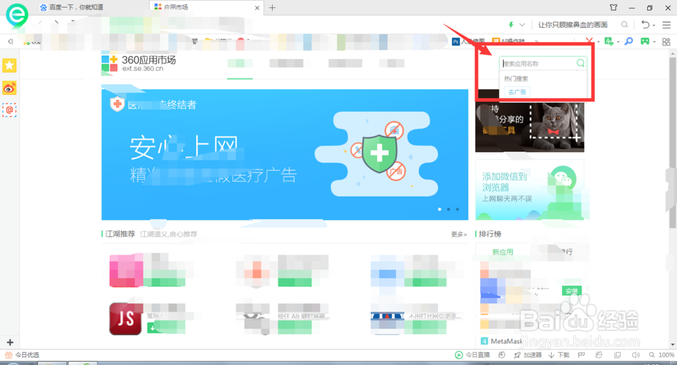
Task: Open 今日优选 in status bar
Action: pyautogui.click(x=22, y=355)
